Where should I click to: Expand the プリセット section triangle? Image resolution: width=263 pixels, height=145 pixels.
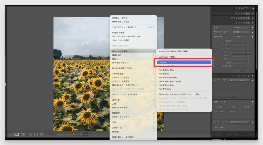pos(252,27)
